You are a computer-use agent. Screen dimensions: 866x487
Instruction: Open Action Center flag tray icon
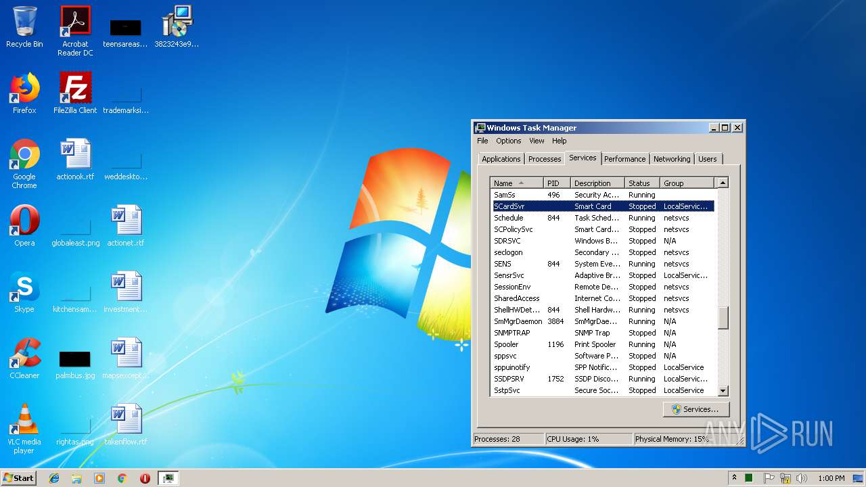pos(769,478)
